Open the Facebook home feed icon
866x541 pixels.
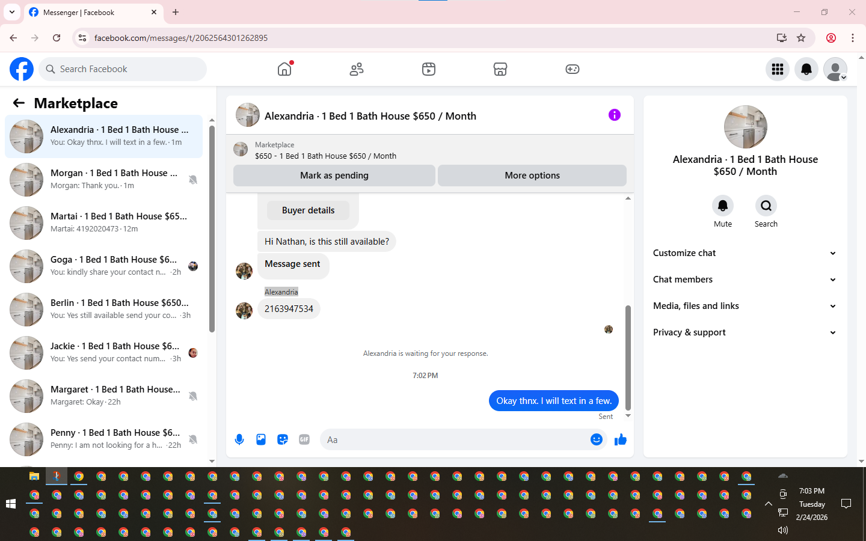point(284,69)
